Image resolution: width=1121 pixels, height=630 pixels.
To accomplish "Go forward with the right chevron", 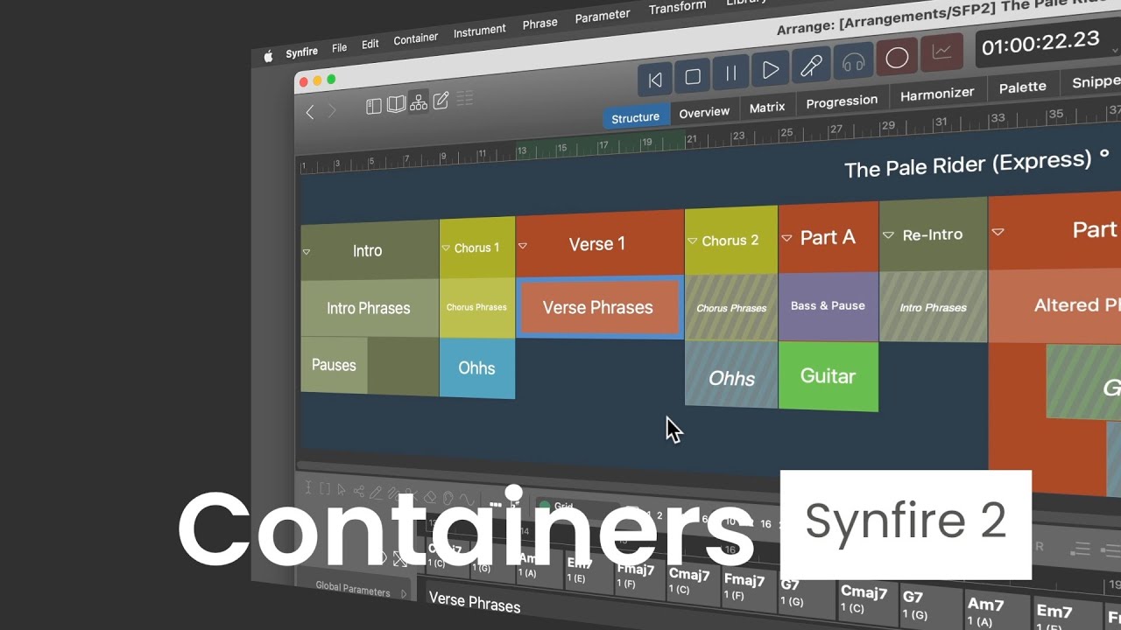I will coord(332,110).
